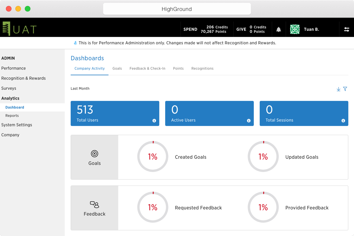Select the Points dashboard tab

178,68
